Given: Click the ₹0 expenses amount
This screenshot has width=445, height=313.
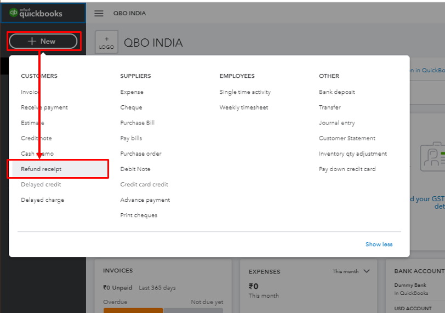Looking at the screenshot, I should (x=253, y=286).
